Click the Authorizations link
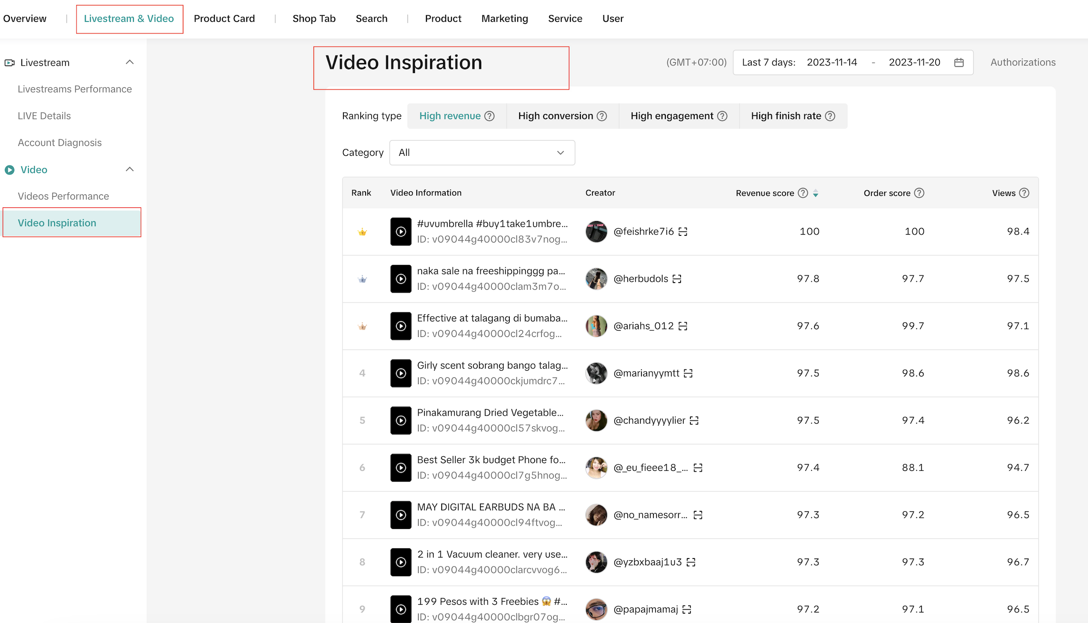Viewport: 1088px width, 623px height. coord(1023,62)
